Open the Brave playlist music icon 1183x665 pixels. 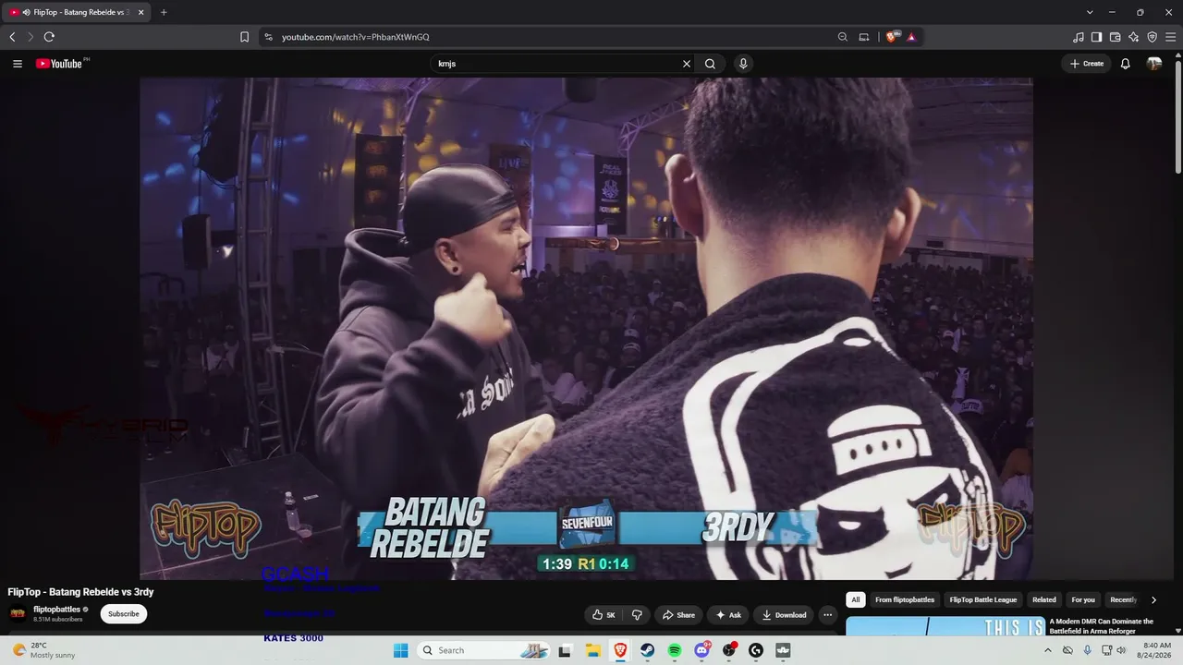coord(1079,37)
